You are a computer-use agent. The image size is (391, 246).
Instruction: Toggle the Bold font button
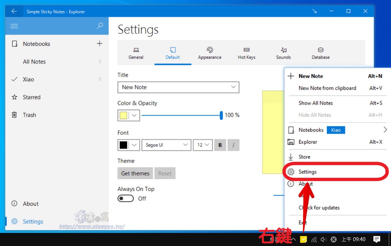pyautogui.click(x=220, y=145)
